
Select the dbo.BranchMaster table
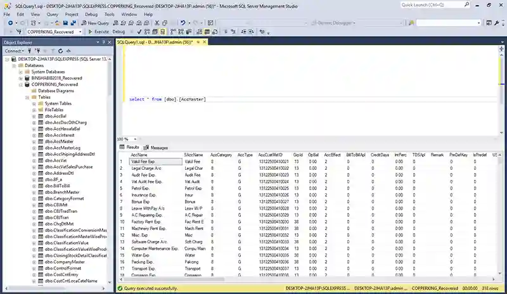pyautogui.click(x=62, y=192)
